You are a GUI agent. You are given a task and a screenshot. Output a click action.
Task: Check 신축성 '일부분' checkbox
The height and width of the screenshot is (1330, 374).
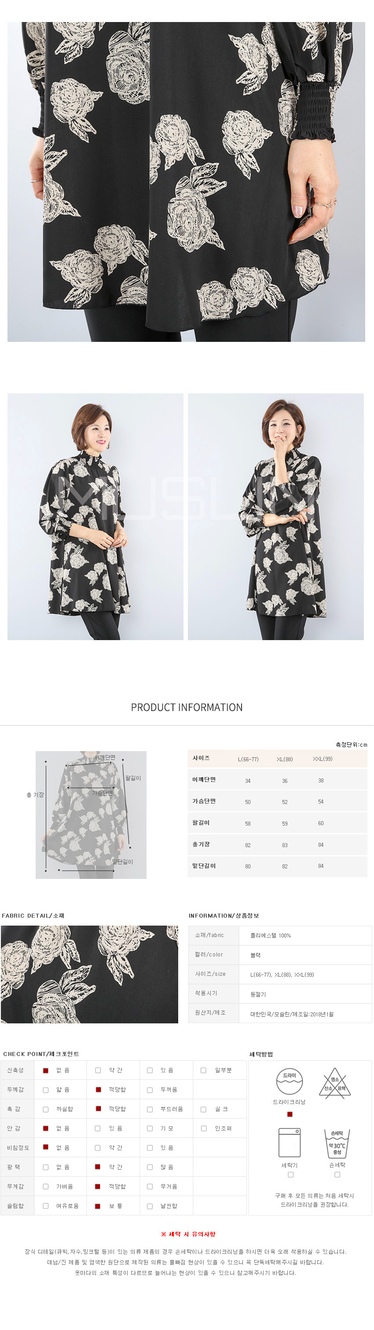pos(204,1070)
